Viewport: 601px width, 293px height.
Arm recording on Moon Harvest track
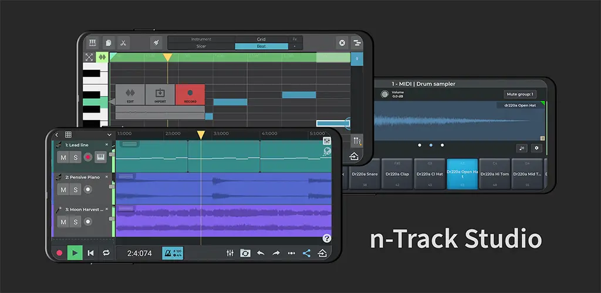point(88,222)
